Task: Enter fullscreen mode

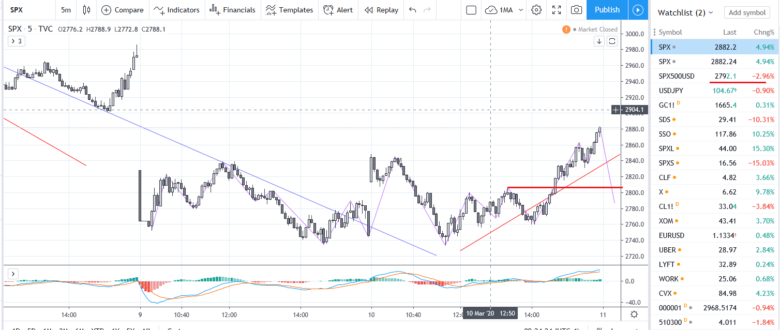Action: point(557,10)
